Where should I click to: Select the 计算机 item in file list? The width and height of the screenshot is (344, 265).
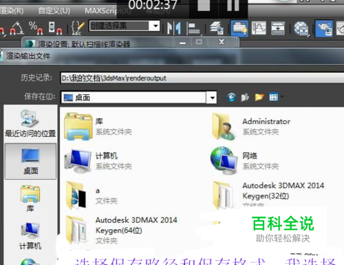point(98,160)
